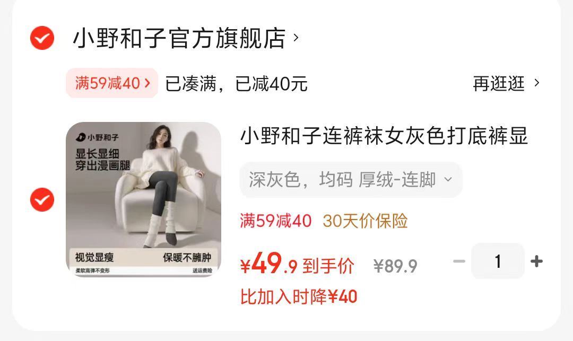Deselect the leggings product checkbox

coord(42,200)
